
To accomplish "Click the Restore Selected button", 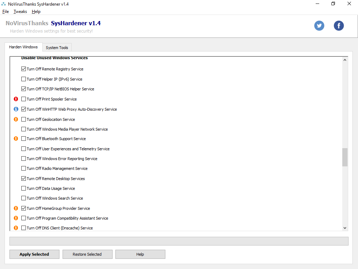I will click(x=87, y=254).
